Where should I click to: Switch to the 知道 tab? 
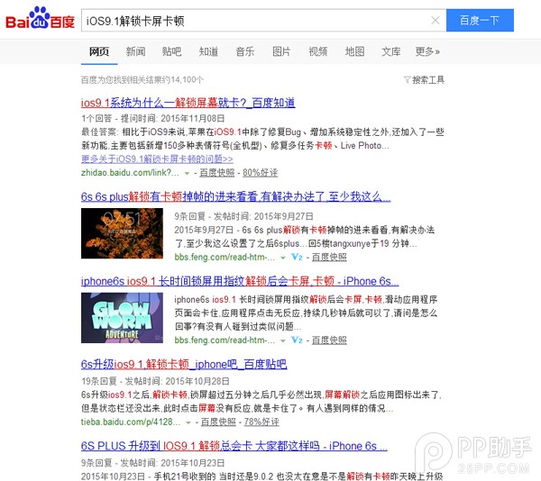pos(208,51)
